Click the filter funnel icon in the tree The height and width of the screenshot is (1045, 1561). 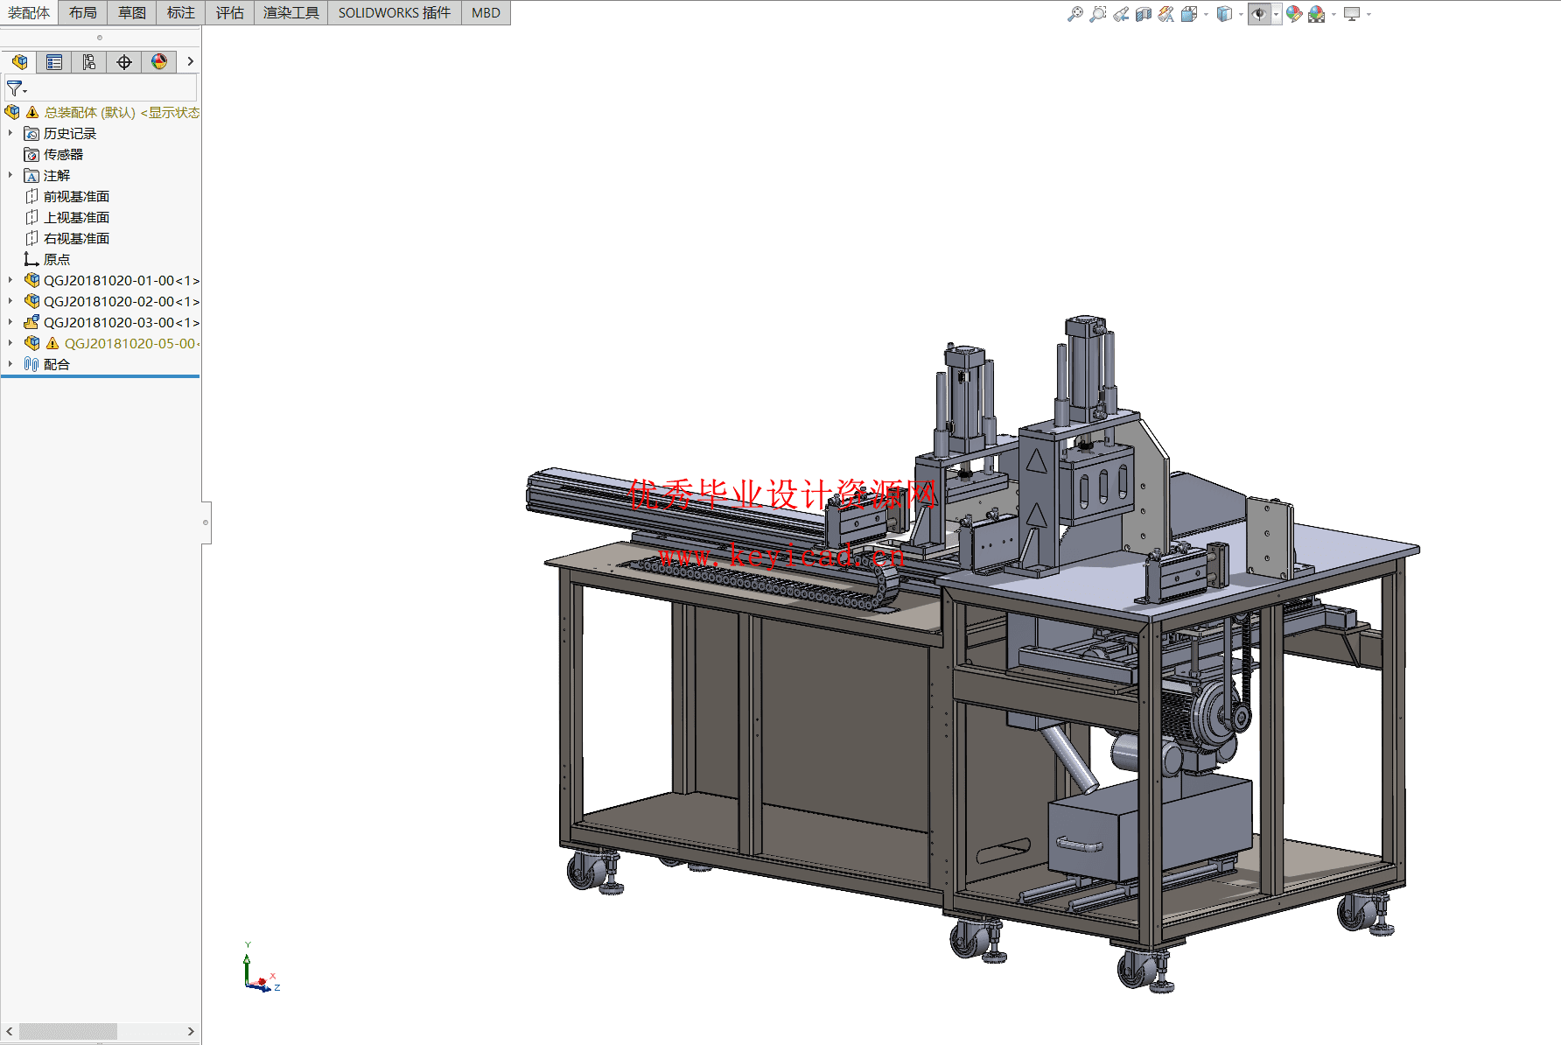coord(16,88)
